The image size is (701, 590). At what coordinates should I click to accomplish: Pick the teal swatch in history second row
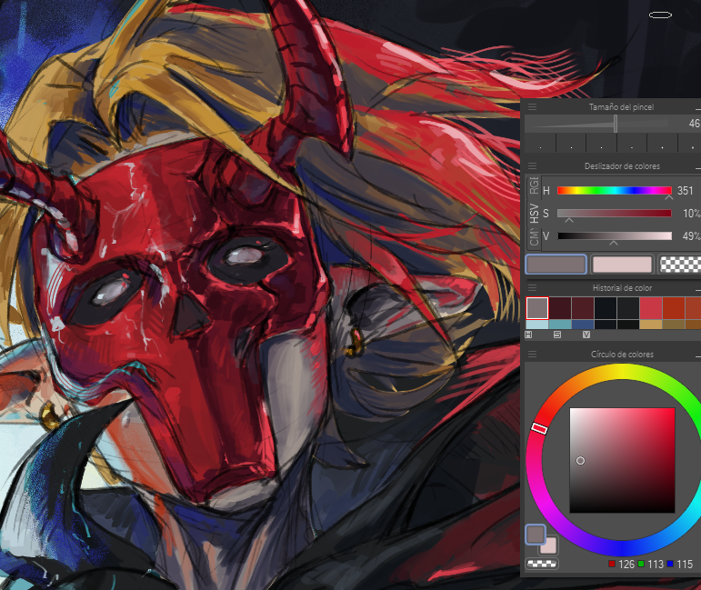click(560, 325)
